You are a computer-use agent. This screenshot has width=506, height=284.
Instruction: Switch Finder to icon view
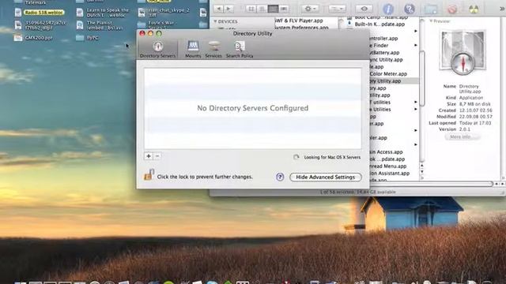[x=251, y=9]
